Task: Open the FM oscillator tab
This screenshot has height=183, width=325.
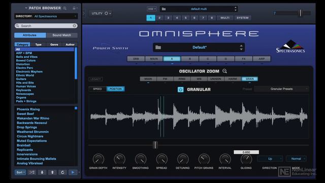Action: (165, 79)
